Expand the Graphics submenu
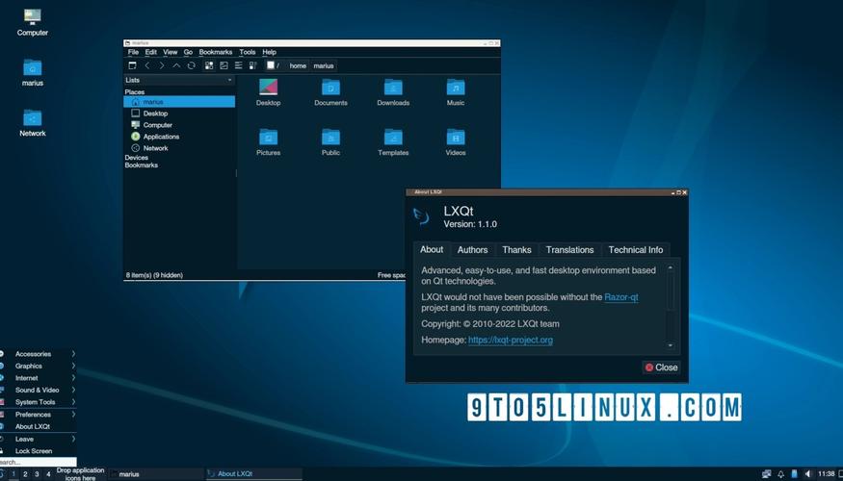 [x=39, y=366]
